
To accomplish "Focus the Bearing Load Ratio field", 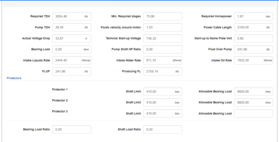I will click(x=72, y=130).
